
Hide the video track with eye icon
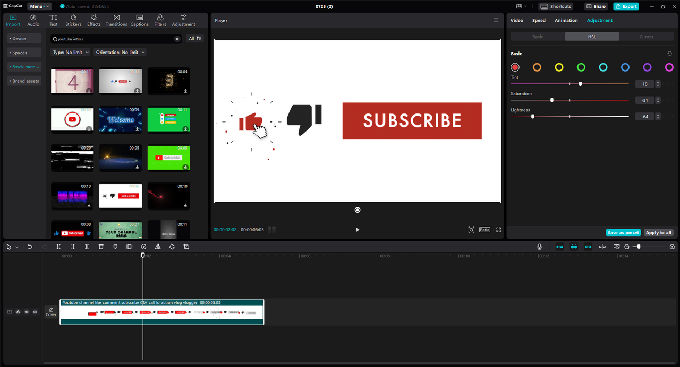pos(27,312)
